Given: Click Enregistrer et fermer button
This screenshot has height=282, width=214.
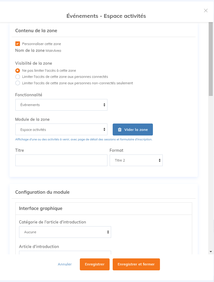Looking at the screenshot, I should pyautogui.click(x=136, y=264).
